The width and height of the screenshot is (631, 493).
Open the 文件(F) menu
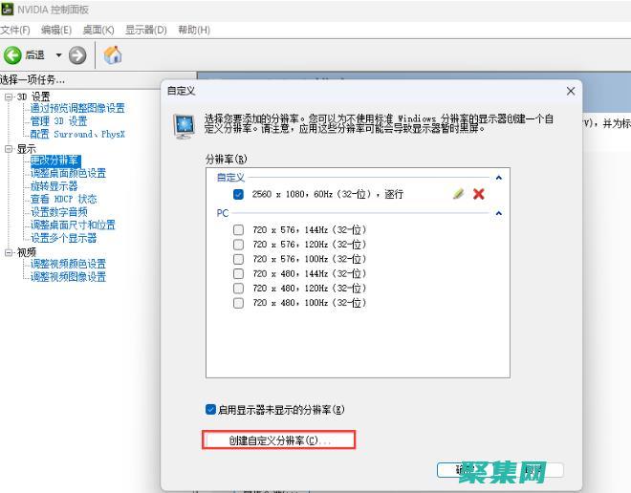16,31
